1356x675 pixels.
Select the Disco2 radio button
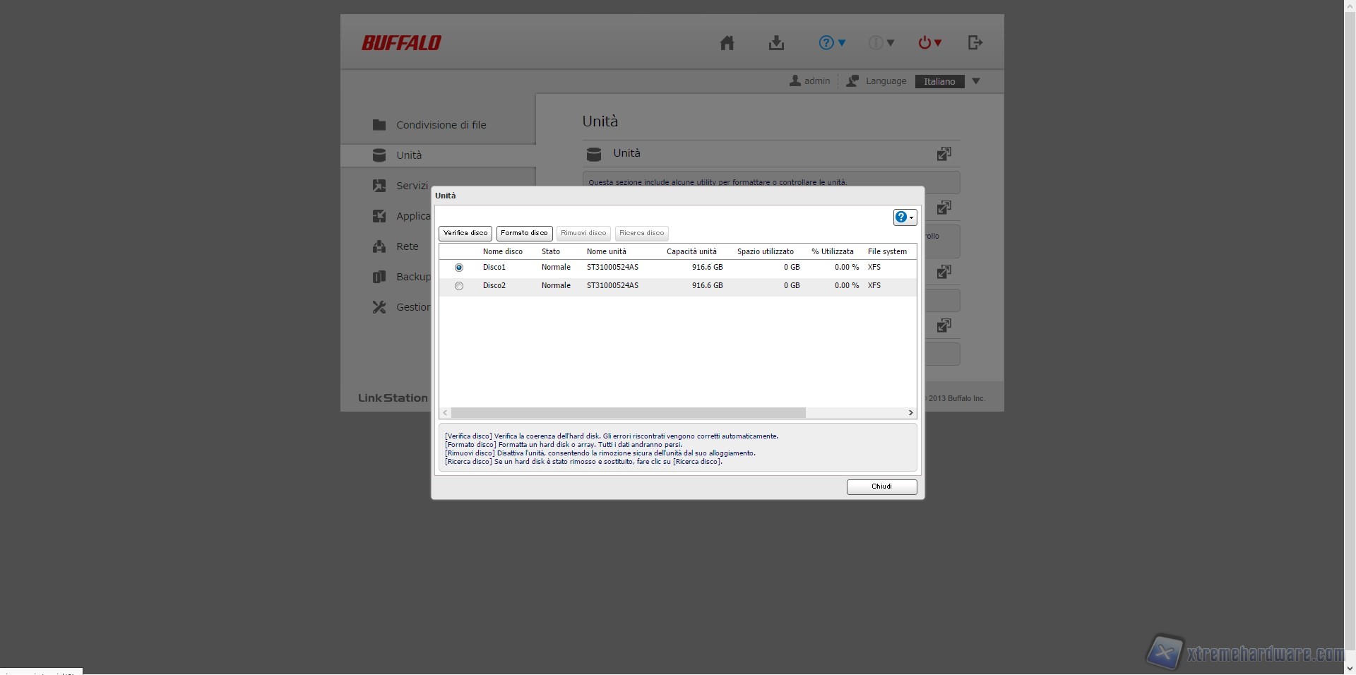pos(459,286)
